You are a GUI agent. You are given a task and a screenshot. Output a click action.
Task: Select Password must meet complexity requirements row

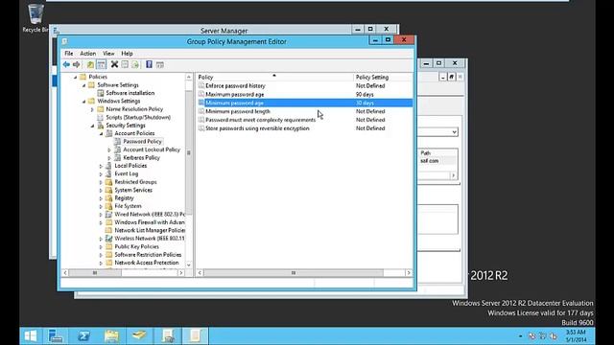tap(305, 120)
